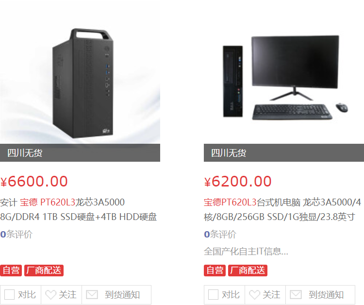Viewport: 364px width, 305px height.
Task: Tick the 对比 checkbox for the ¥6600 product
Action: coord(10,294)
